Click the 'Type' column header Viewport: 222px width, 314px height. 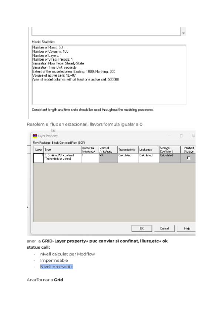coord(63,150)
